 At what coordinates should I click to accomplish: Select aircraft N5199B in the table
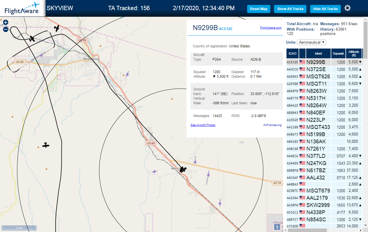pos(324,134)
